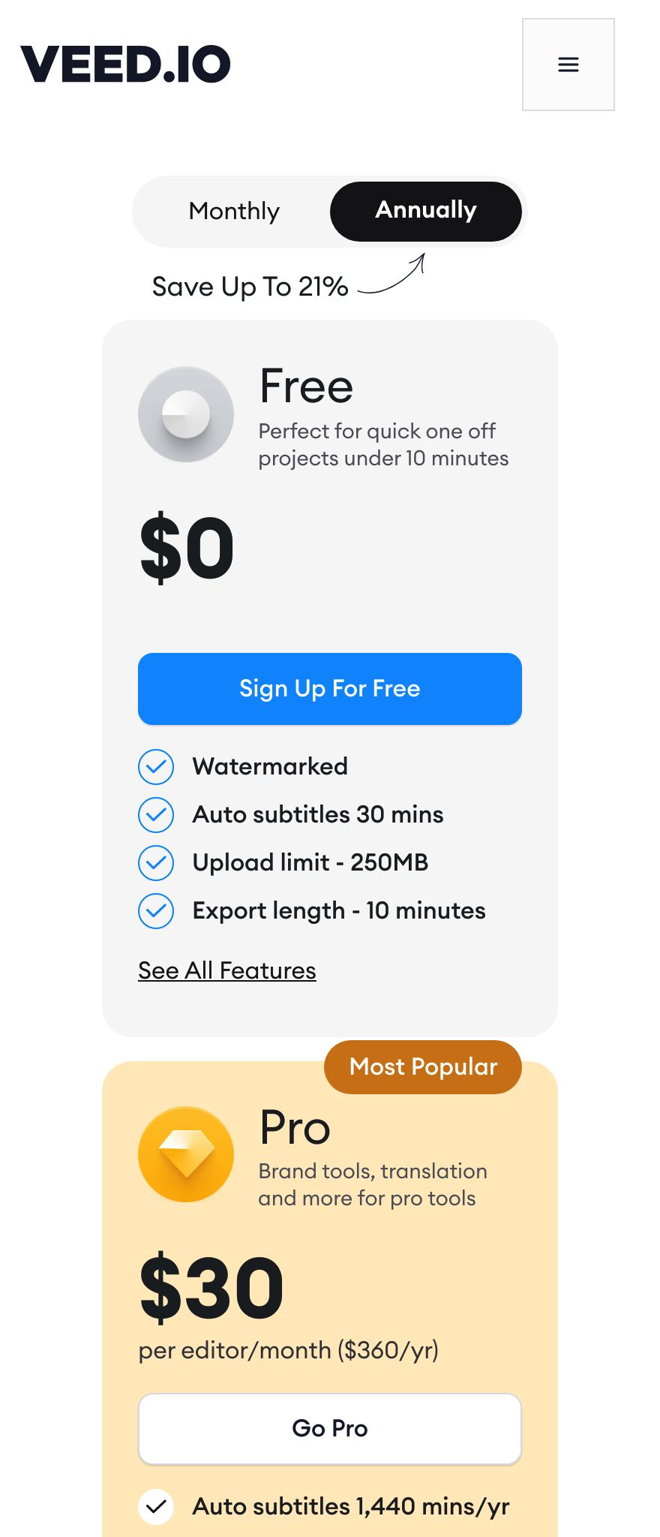Image resolution: width=660 pixels, height=1537 pixels.
Task: Click the Go Pro button
Action: [x=330, y=1429]
